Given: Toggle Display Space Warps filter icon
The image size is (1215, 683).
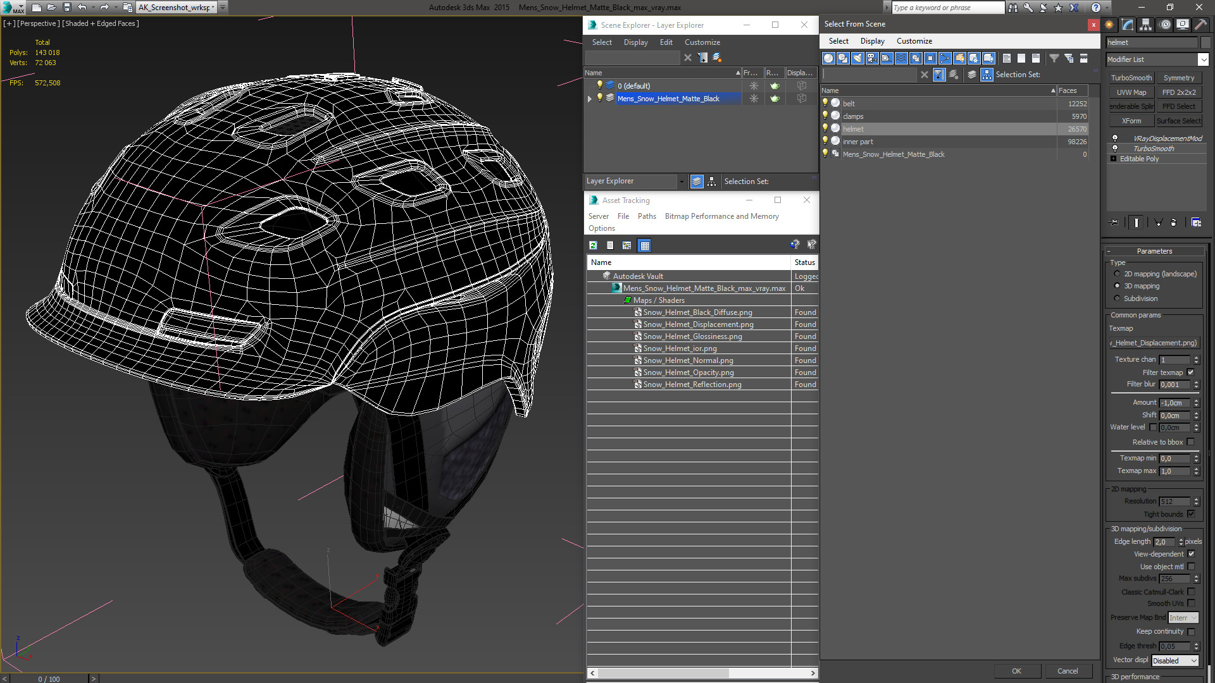Looking at the screenshot, I should click(x=901, y=58).
